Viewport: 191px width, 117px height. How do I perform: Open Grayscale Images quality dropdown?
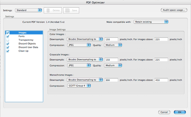point(113,65)
